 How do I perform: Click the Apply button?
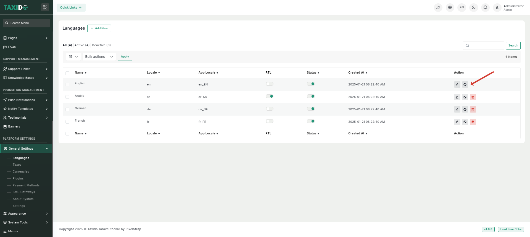125,57
